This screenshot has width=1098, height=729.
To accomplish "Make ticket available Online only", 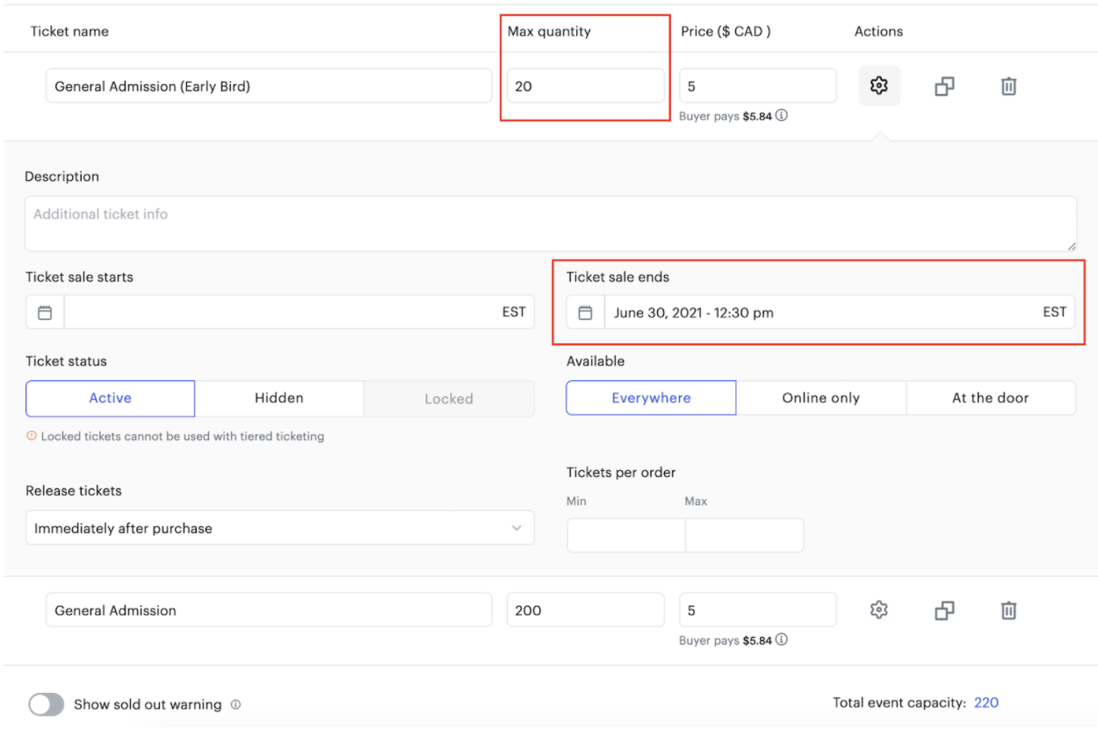I will point(820,397).
